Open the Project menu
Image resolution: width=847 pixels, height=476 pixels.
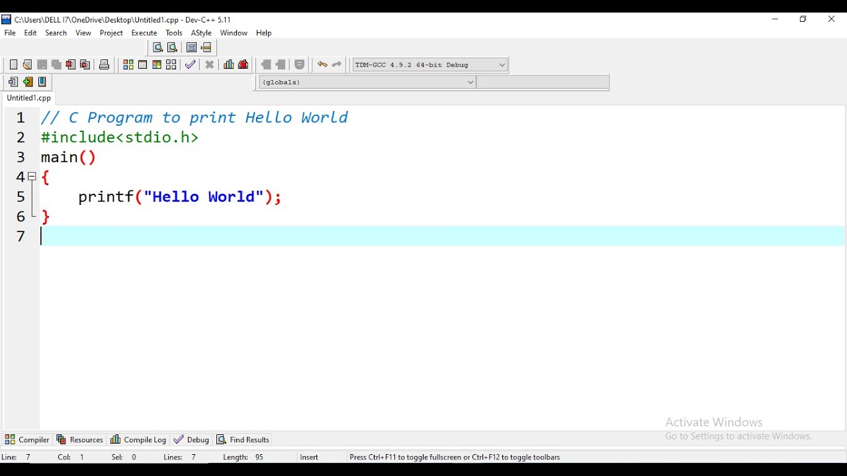[111, 33]
